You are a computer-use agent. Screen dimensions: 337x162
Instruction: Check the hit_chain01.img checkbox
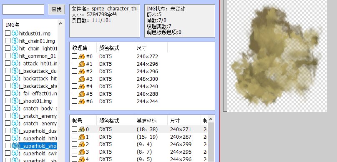click(8, 40)
